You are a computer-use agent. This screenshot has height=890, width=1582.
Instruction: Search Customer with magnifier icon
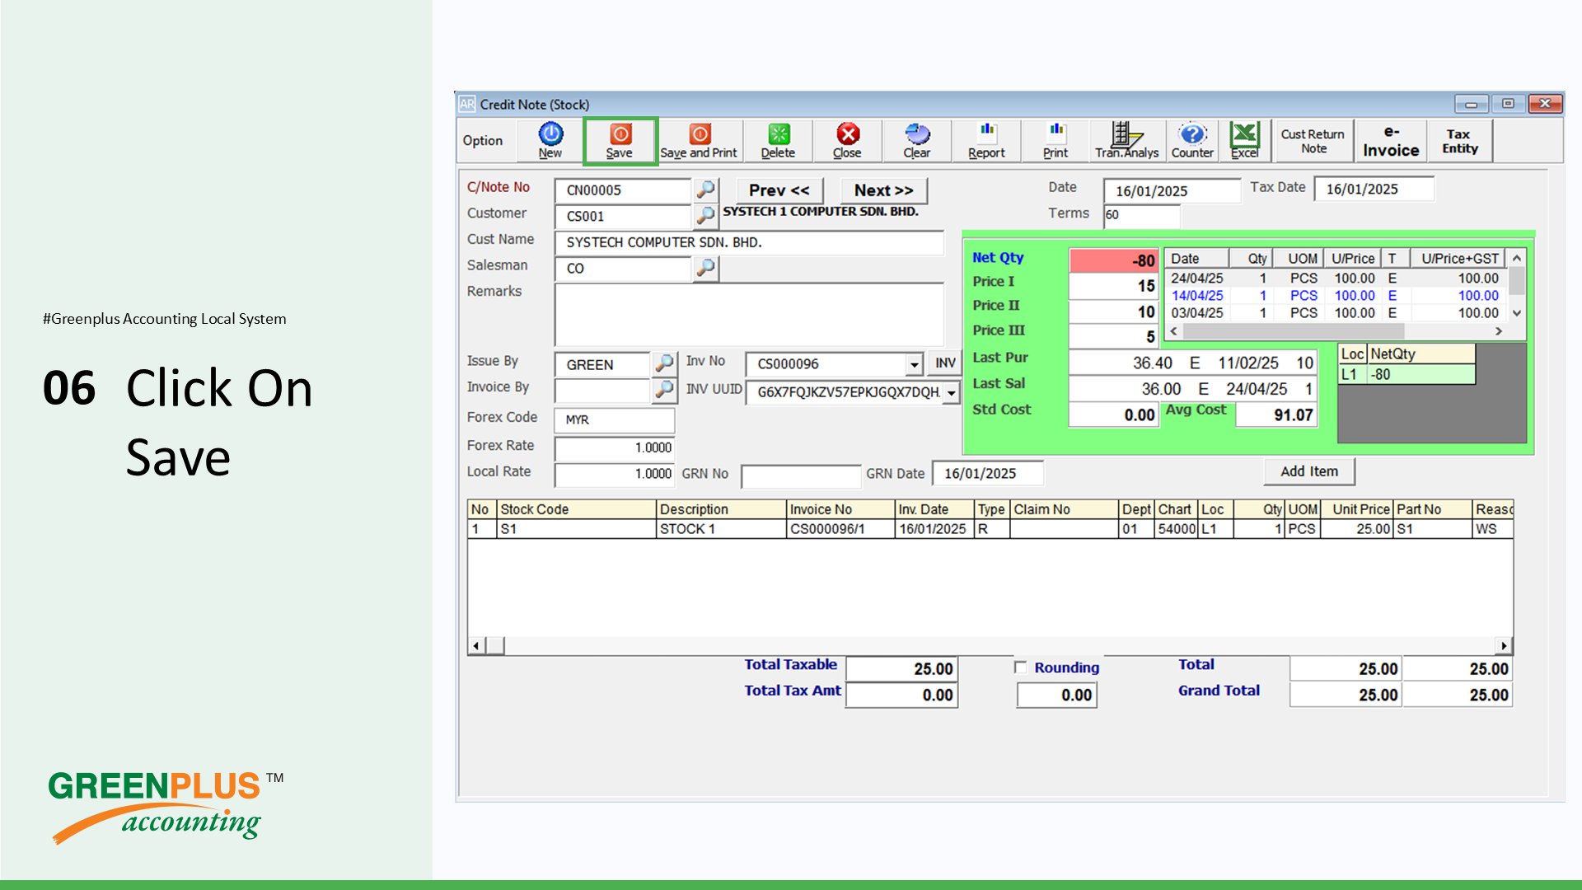[x=705, y=216]
